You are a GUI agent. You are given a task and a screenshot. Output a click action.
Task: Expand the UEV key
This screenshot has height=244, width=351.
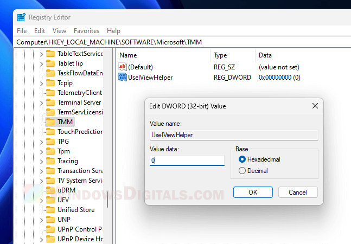pyautogui.click(x=41, y=201)
